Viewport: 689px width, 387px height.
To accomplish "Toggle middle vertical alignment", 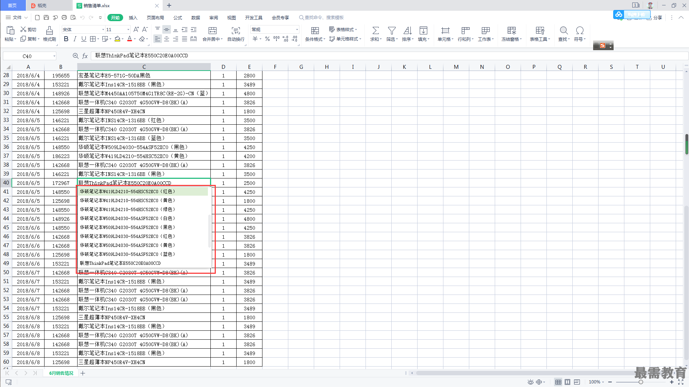I will pos(167,29).
